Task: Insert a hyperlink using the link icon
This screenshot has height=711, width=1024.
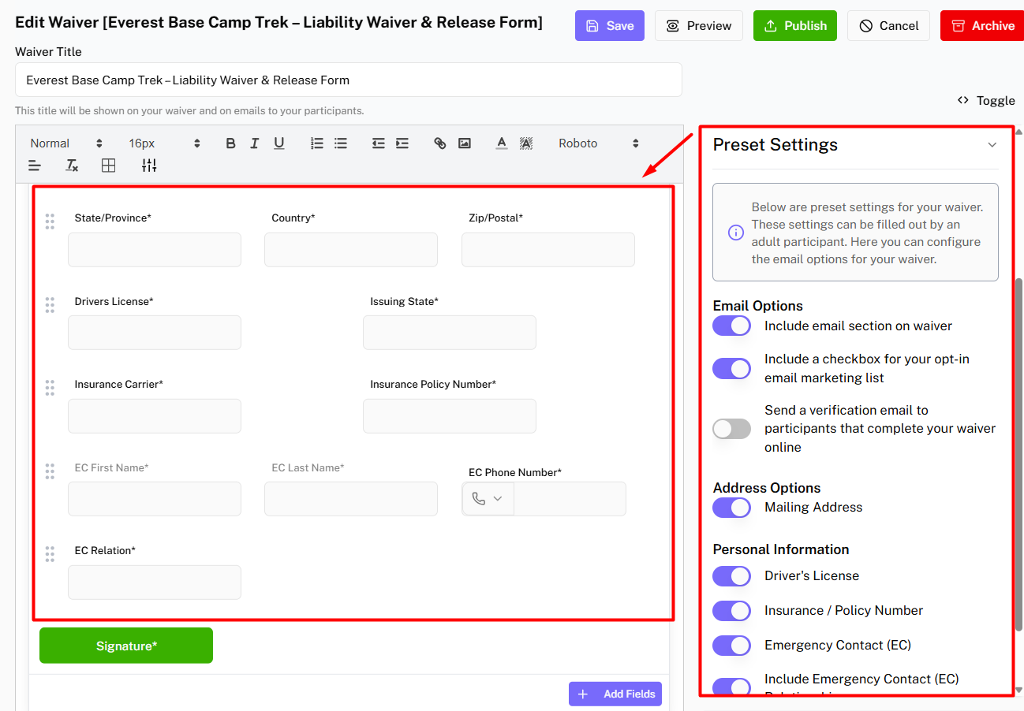Action: tap(440, 143)
